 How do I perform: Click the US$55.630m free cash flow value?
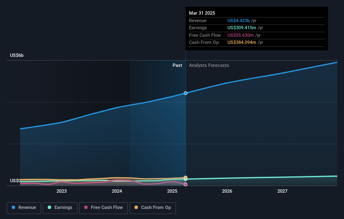coord(241,35)
